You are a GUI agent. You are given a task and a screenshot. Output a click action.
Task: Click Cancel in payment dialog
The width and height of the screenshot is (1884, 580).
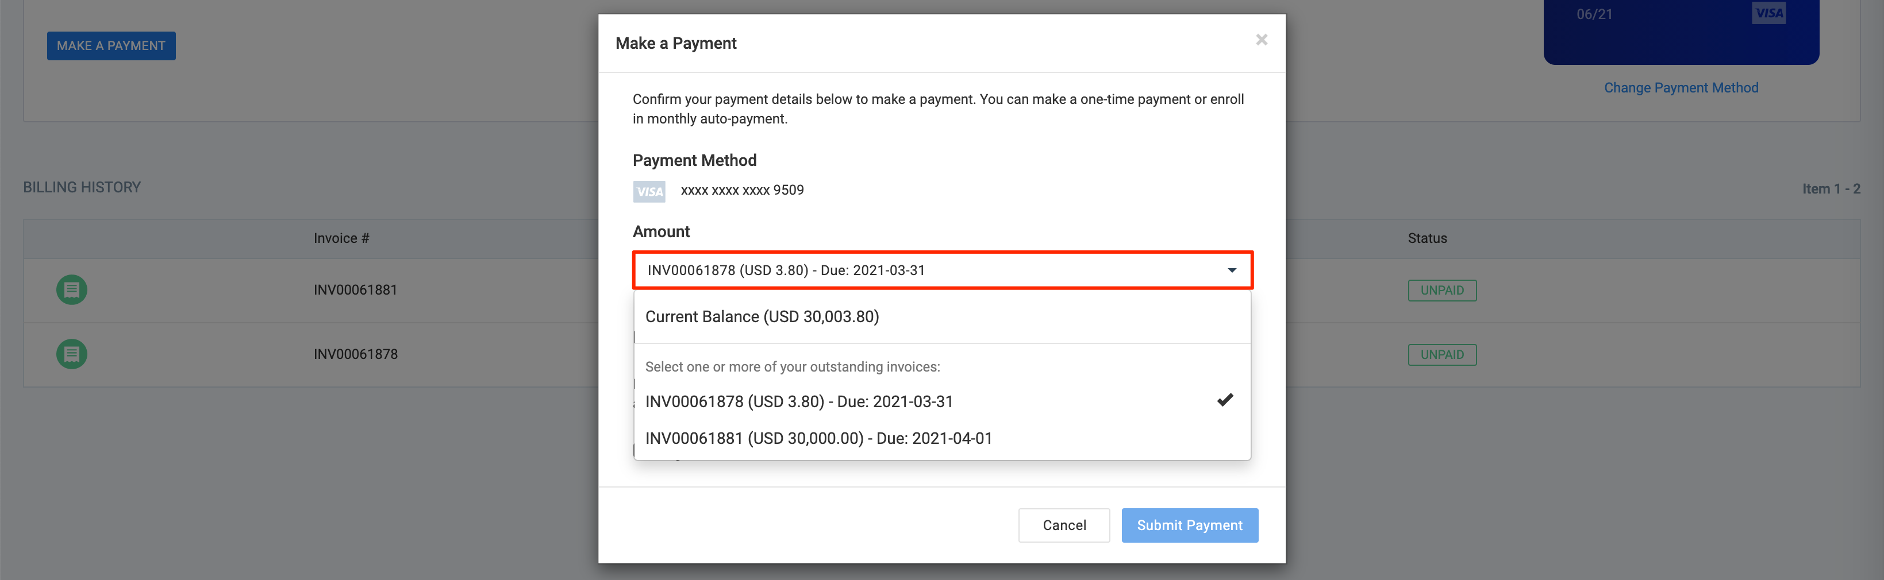pos(1064,525)
